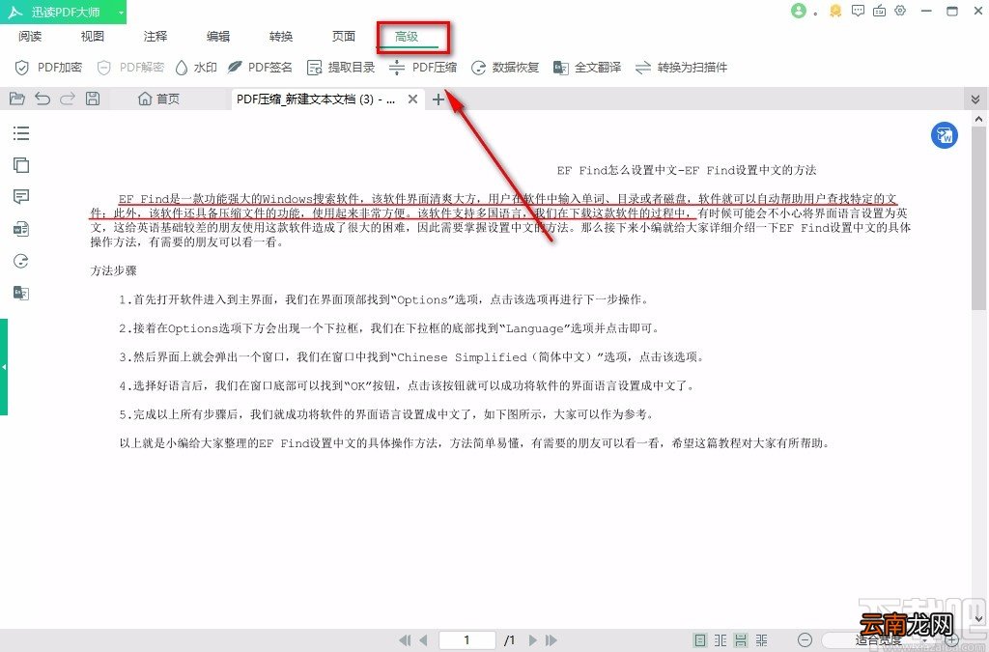Click the open file folder icon
The height and width of the screenshot is (652, 989).
click(x=17, y=99)
